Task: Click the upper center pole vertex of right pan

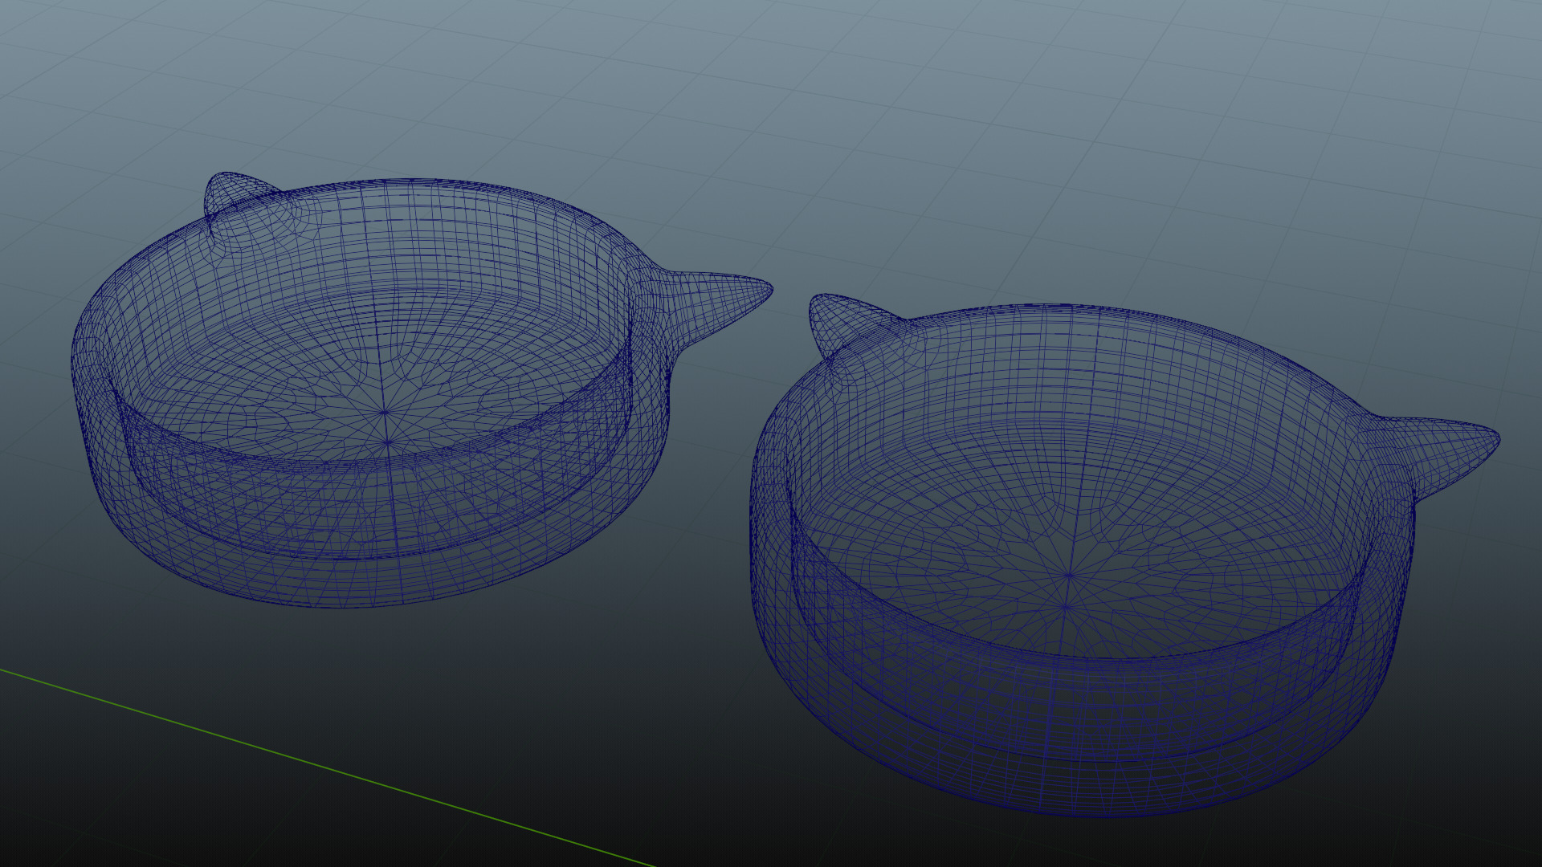Action: click(x=1069, y=576)
